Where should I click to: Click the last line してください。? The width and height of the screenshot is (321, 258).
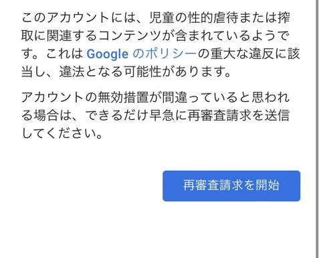click(x=62, y=133)
